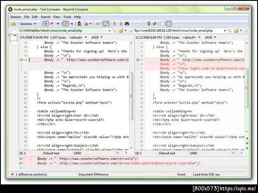
Task: Toggle the single-pane layout button
Action: (x=162, y=24)
